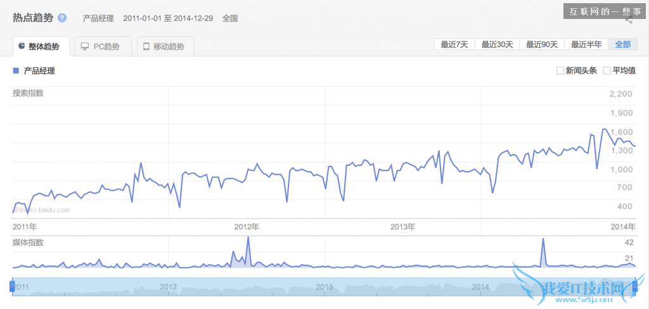649x309 pixels.
Task: Select the 最近90天 time range
Action: pyautogui.click(x=543, y=44)
